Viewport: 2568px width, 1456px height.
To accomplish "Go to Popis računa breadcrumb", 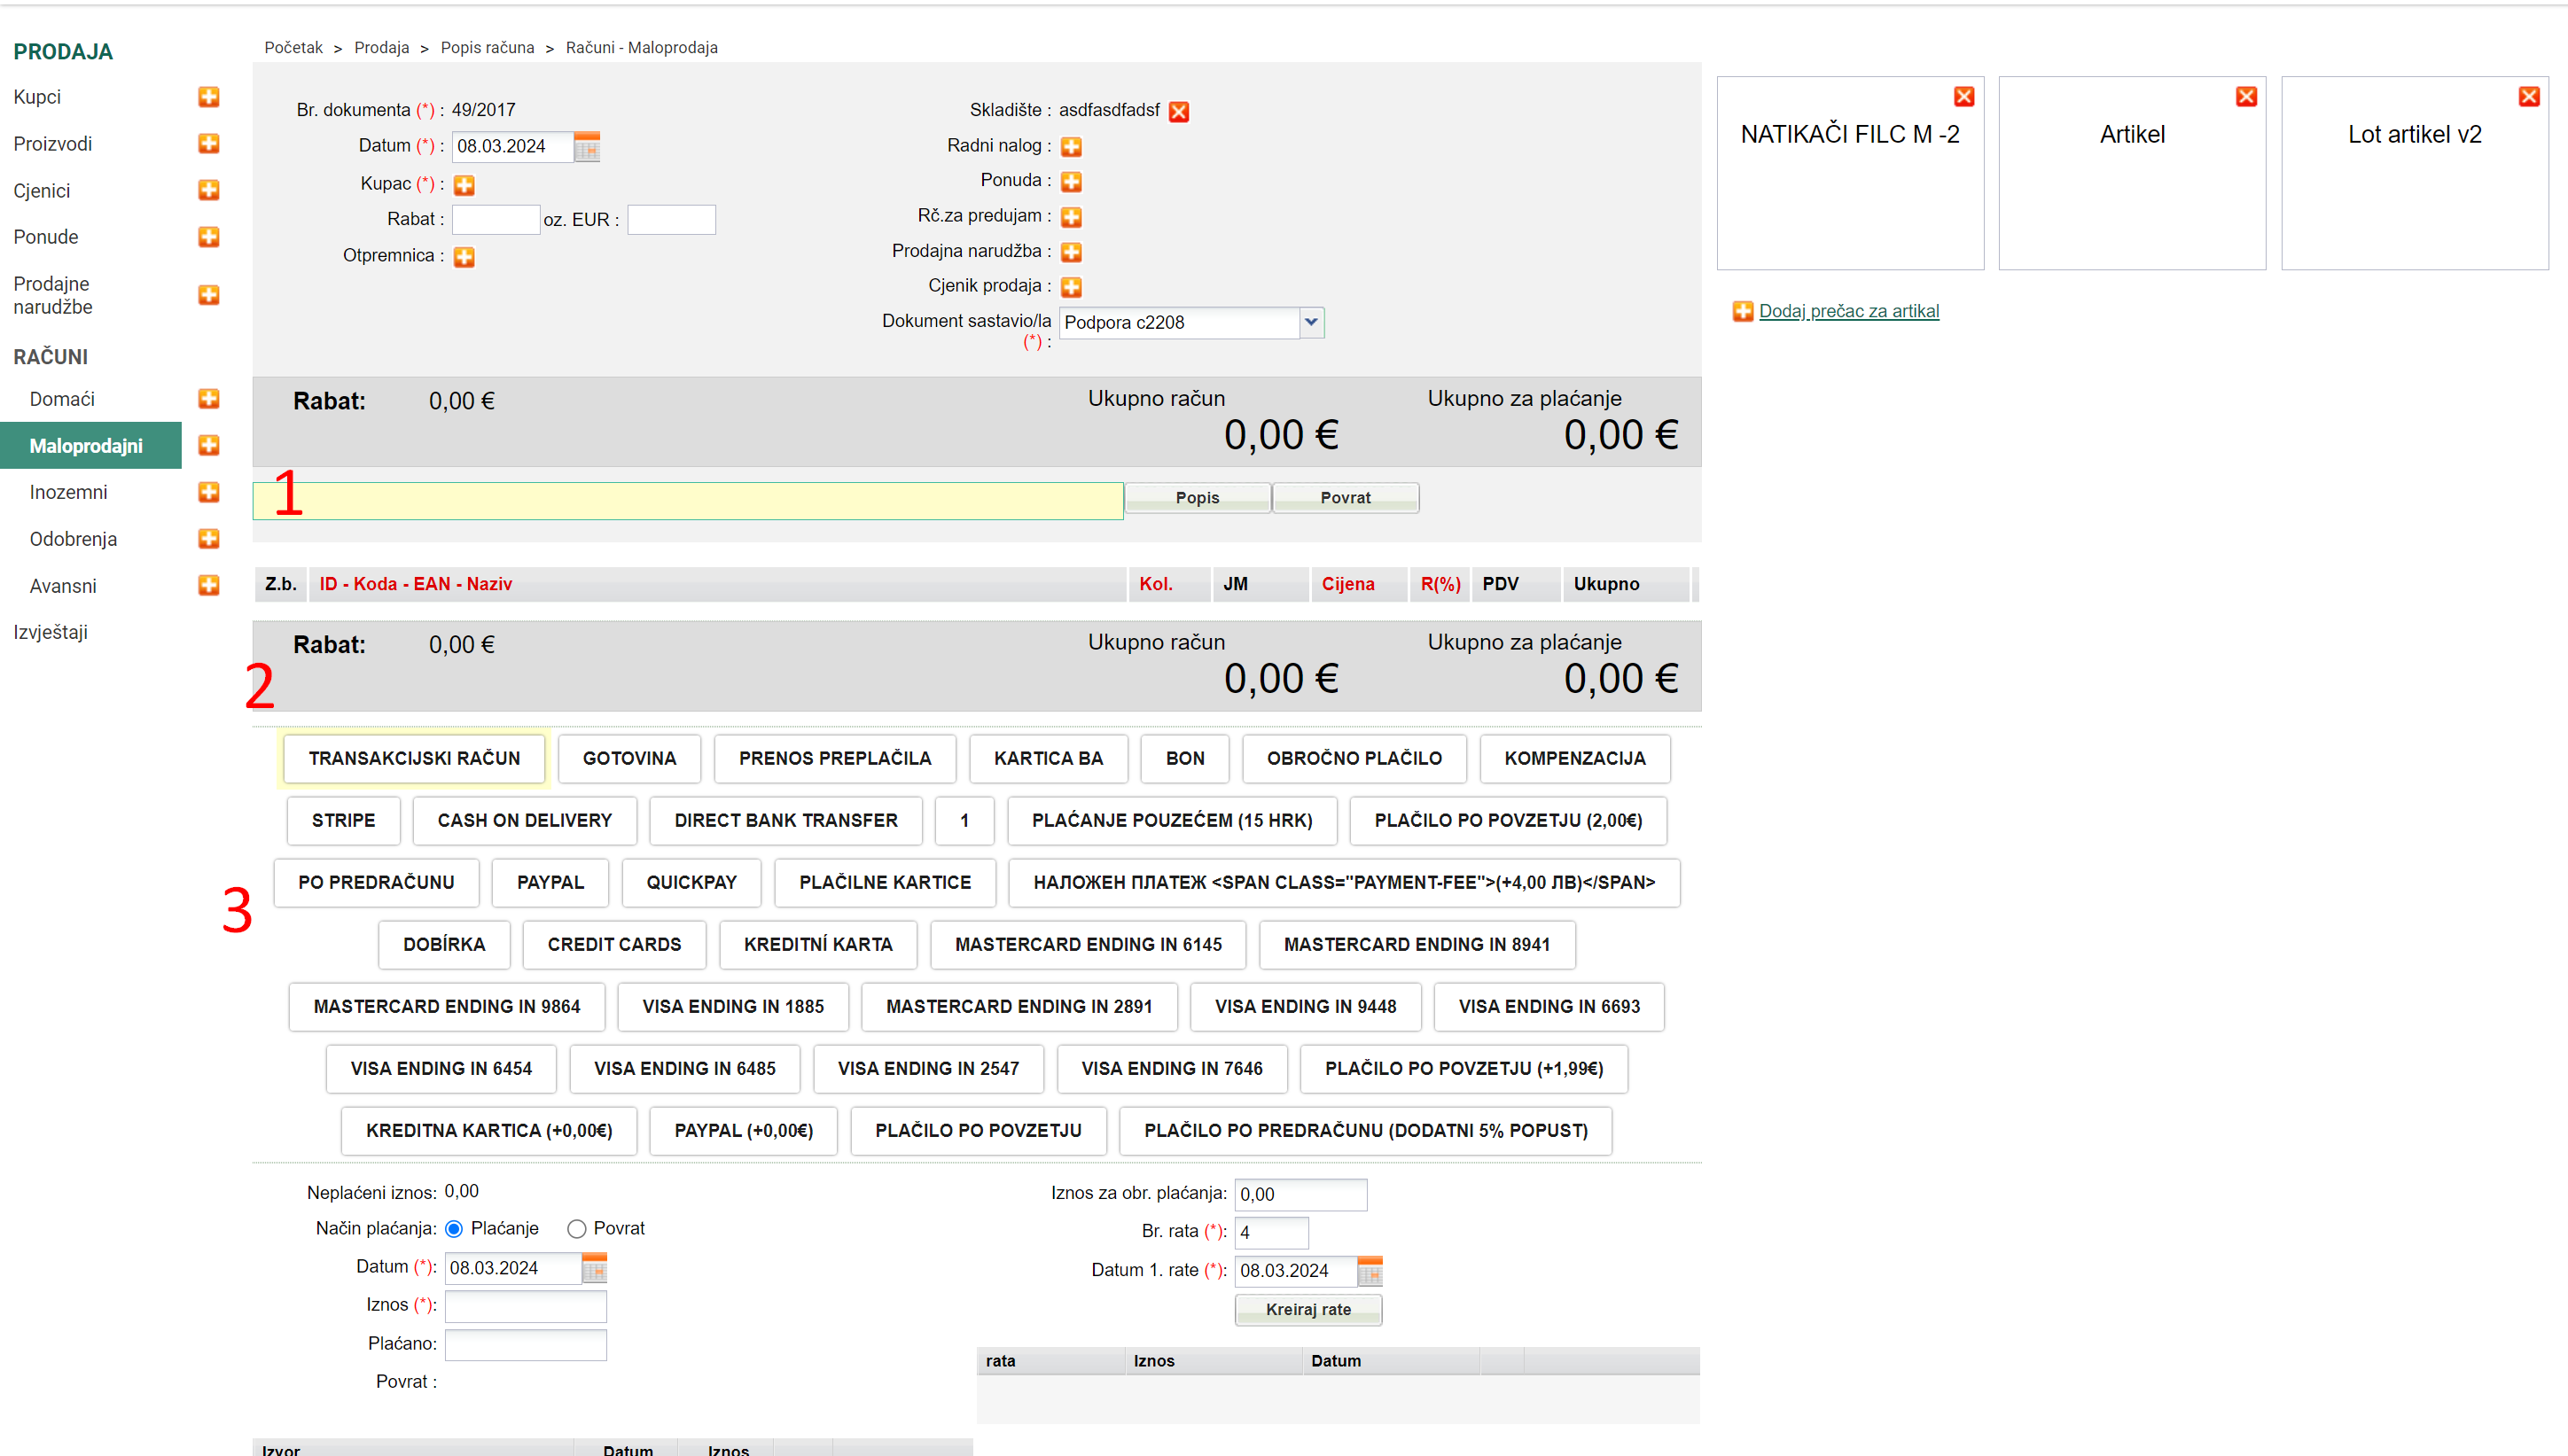I will (487, 47).
